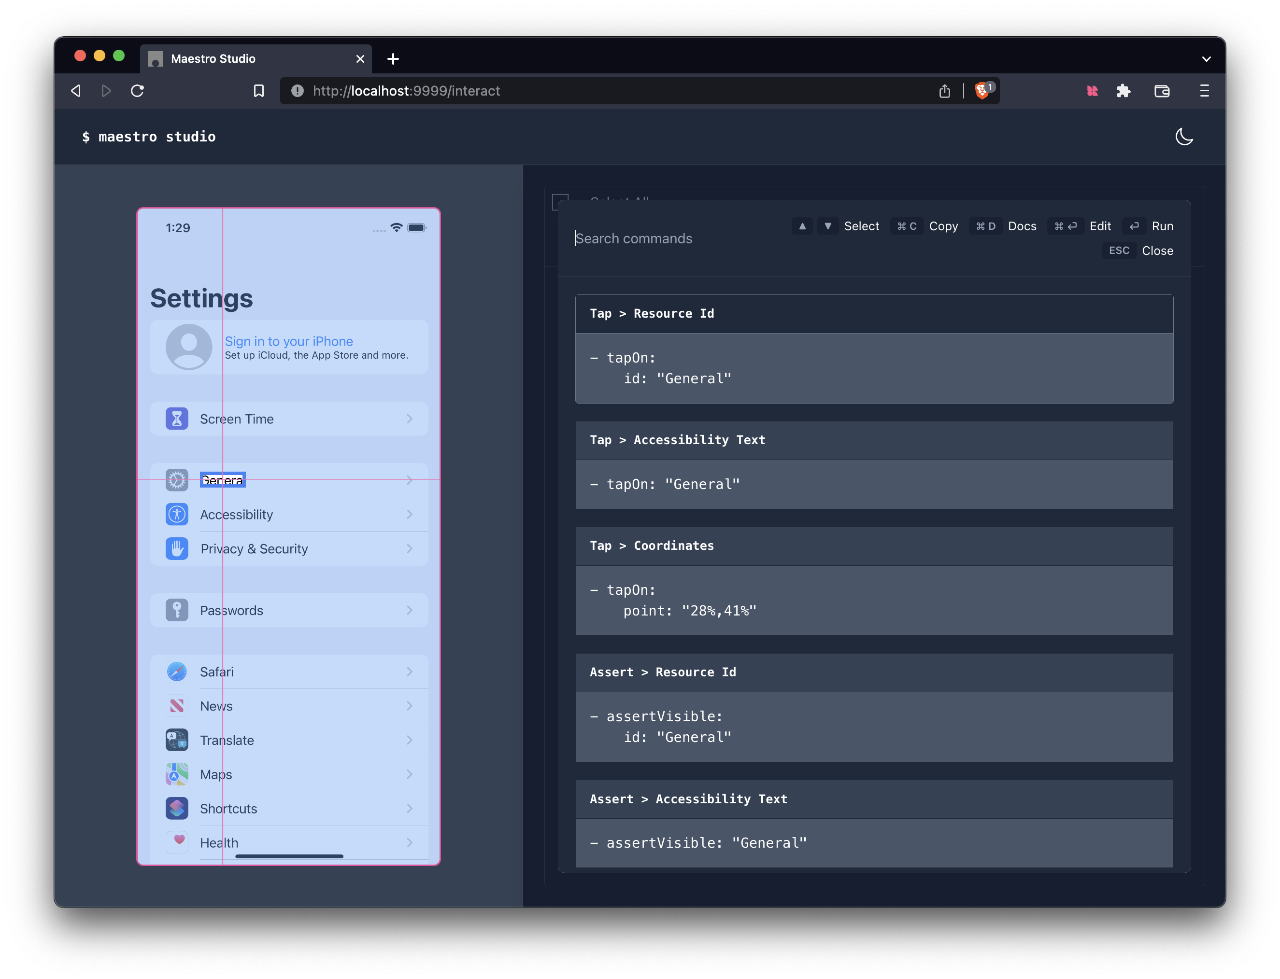This screenshot has width=1280, height=979.
Task: Click the browser extensions puzzle icon
Action: [1123, 91]
